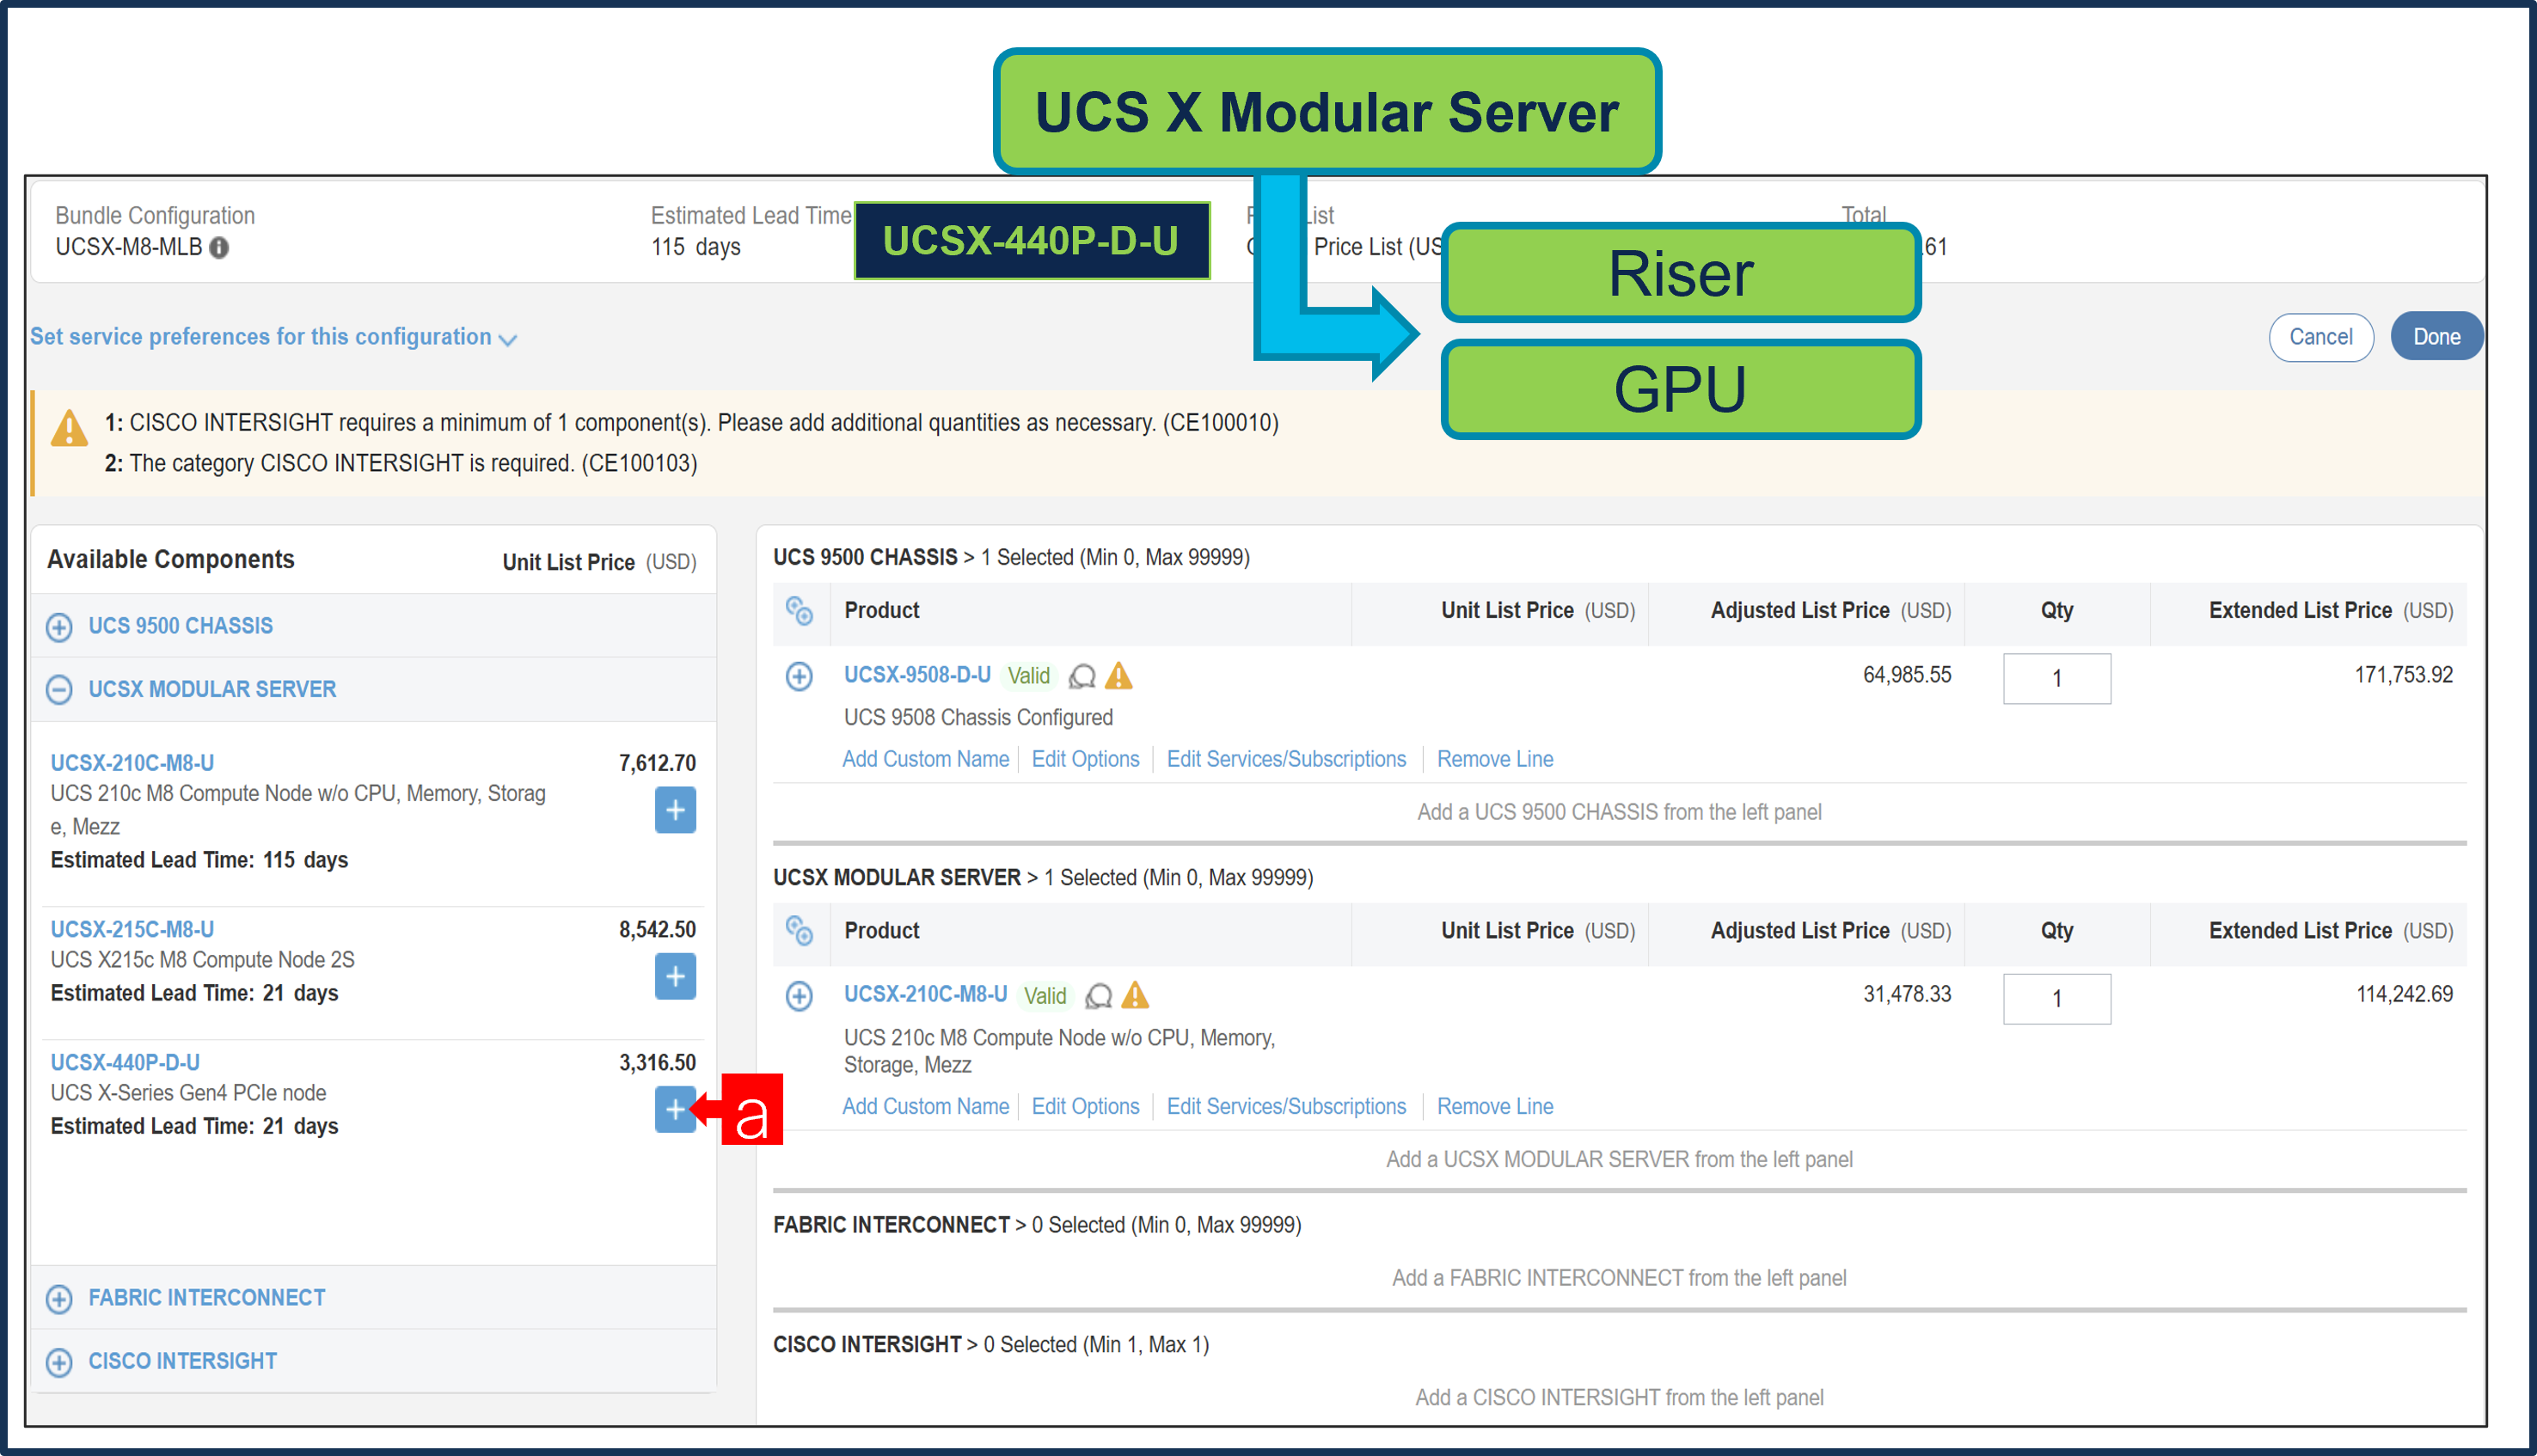Viewport: 2537px width, 1456px height.
Task: Click Valid status badge on UCSX-210C-M8-U
Action: [1044, 996]
